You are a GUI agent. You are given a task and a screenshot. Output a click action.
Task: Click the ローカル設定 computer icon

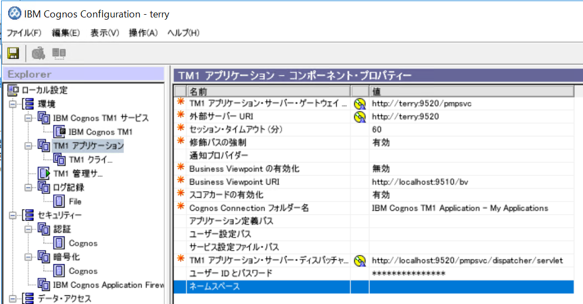point(13,90)
